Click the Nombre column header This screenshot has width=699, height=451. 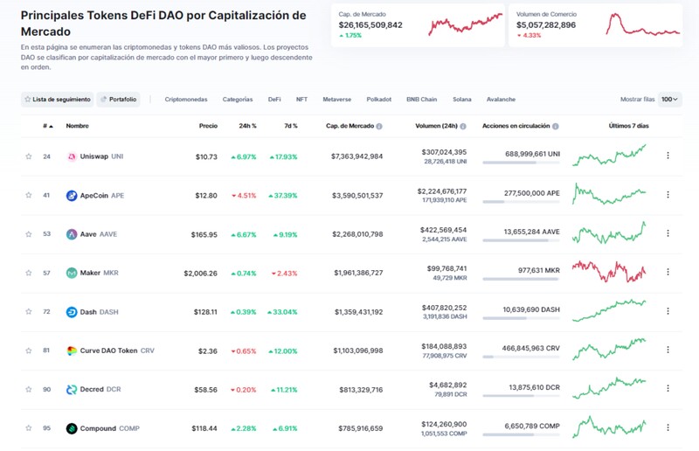click(x=77, y=126)
